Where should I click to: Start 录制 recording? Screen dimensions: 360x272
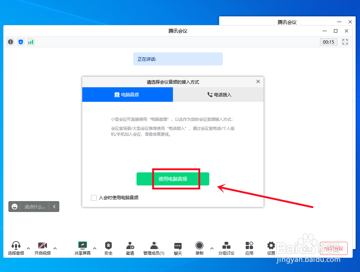point(199,248)
